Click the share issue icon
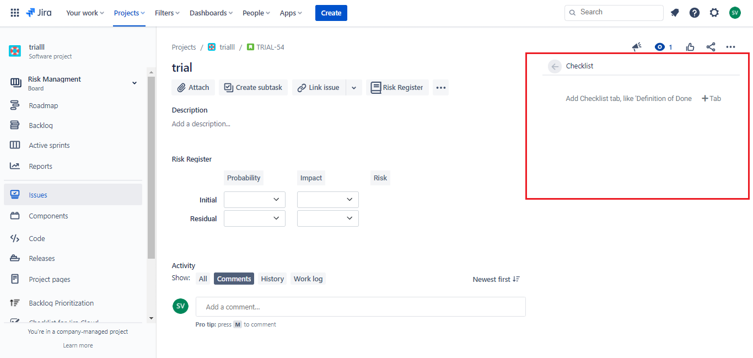Viewport: 753px width, 358px height. pos(711,47)
